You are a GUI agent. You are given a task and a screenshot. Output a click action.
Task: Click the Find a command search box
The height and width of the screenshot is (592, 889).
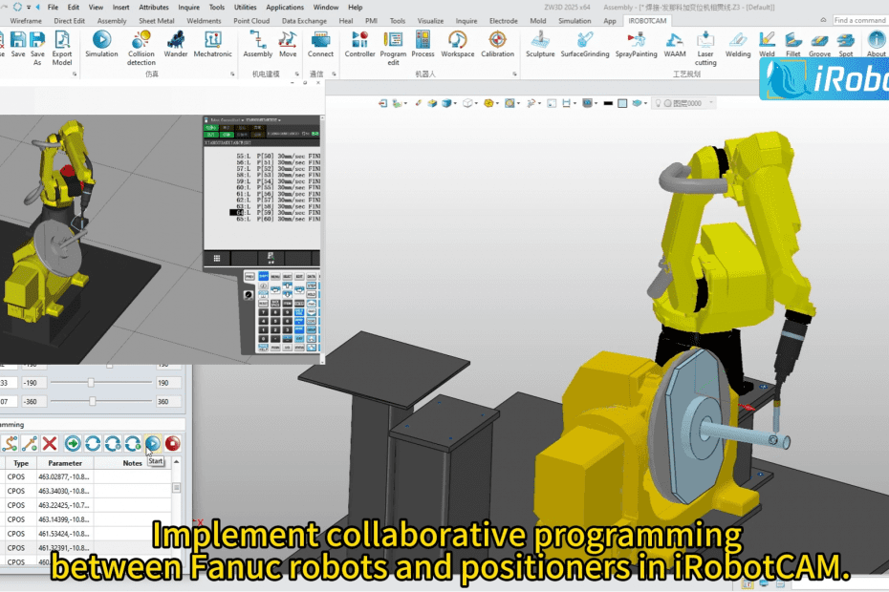860,20
